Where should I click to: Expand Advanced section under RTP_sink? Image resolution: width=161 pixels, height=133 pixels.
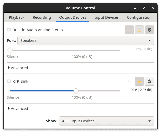(x=18, y=109)
